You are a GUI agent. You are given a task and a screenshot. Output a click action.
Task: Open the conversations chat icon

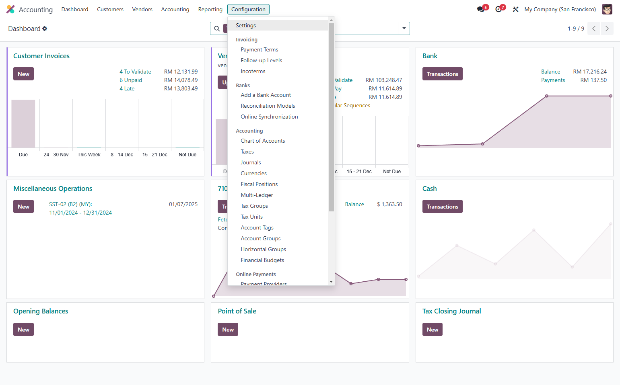pos(481,9)
